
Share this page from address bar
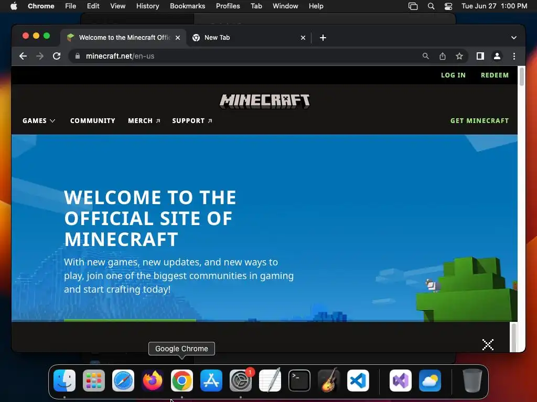tap(443, 56)
